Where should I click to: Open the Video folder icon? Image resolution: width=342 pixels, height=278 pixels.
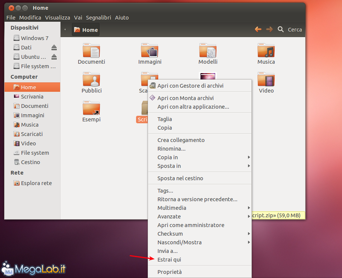[x=266, y=79]
